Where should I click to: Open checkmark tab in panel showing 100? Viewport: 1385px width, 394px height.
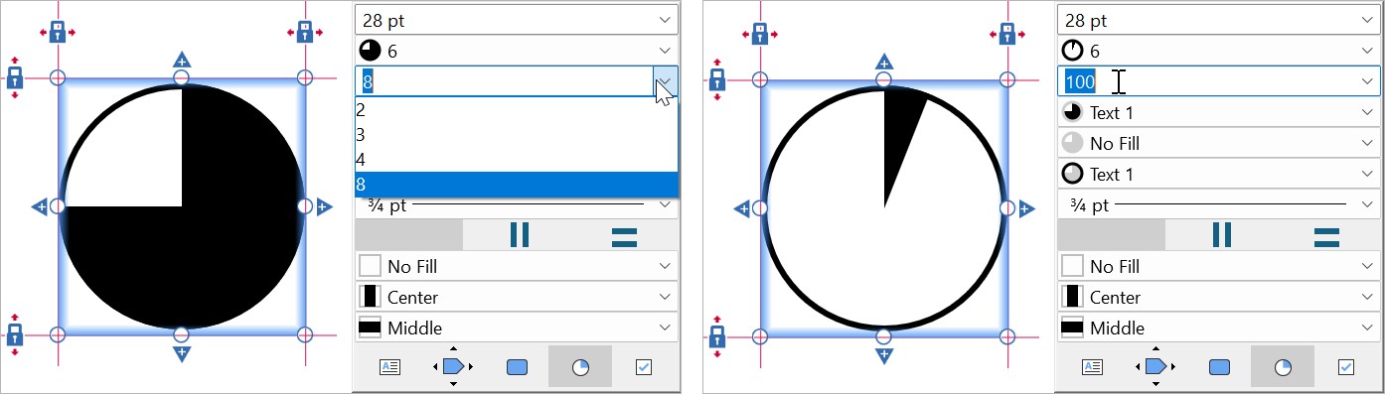click(1345, 366)
